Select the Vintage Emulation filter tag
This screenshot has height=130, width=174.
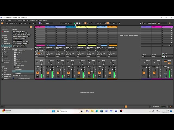point(18,47)
